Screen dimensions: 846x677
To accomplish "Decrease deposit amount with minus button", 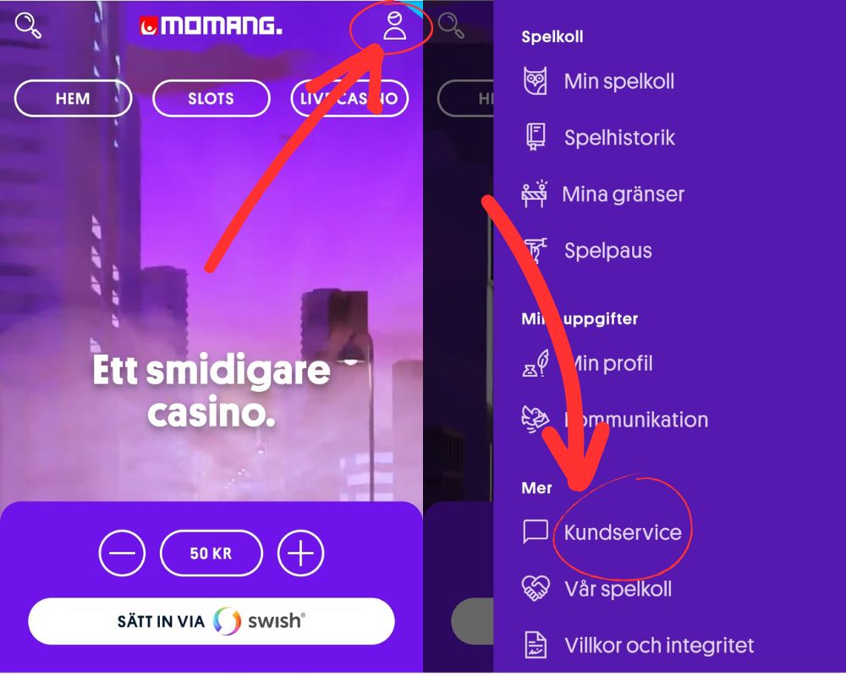I will [122, 553].
